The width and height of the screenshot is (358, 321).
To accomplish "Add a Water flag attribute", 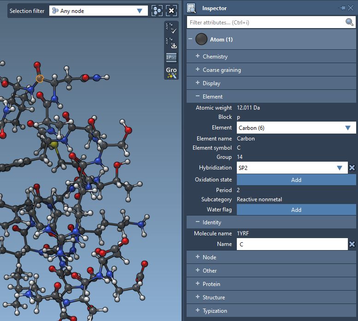I will 296,210.
